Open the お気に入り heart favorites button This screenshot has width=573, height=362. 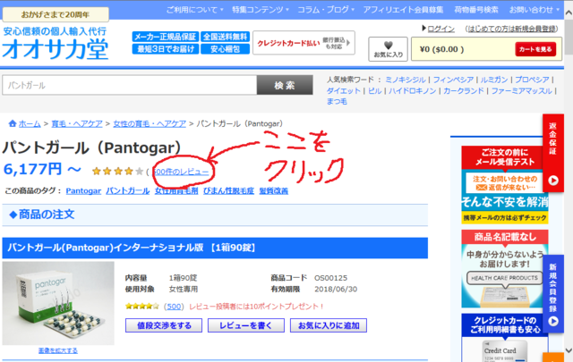point(388,49)
